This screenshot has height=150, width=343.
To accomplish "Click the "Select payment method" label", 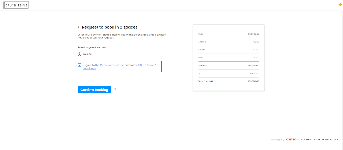I will pyautogui.click(x=92, y=48).
